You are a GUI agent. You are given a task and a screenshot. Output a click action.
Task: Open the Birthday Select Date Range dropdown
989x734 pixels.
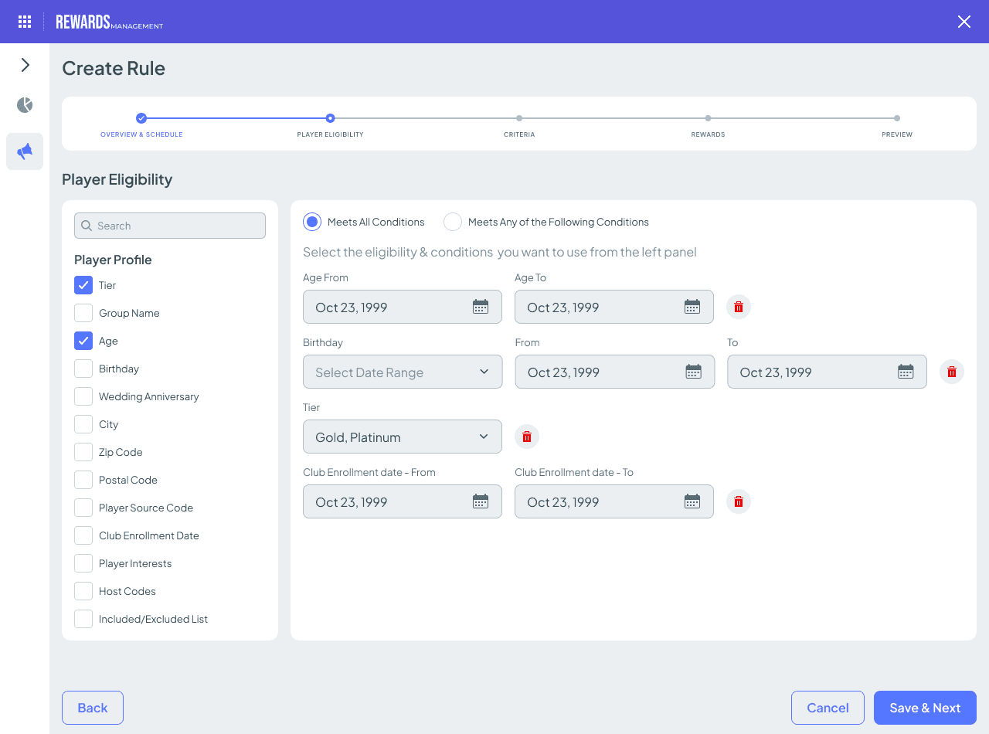tap(402, 372)
